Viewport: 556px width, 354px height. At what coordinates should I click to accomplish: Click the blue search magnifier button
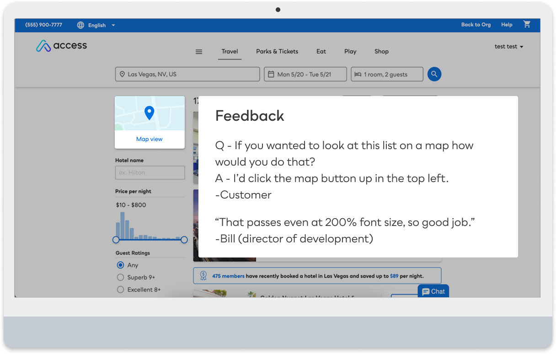(x=434, y=74)
